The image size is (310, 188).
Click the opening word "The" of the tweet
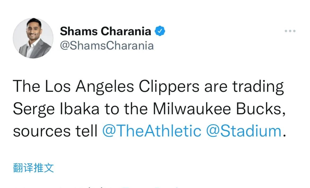click(x=27, y=86)
